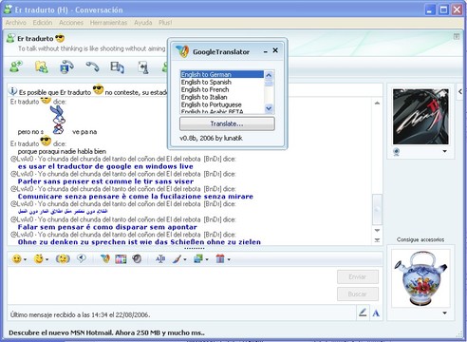Click the voice clip icon
The image size is (467, 342).
click(x=82, y=258)
